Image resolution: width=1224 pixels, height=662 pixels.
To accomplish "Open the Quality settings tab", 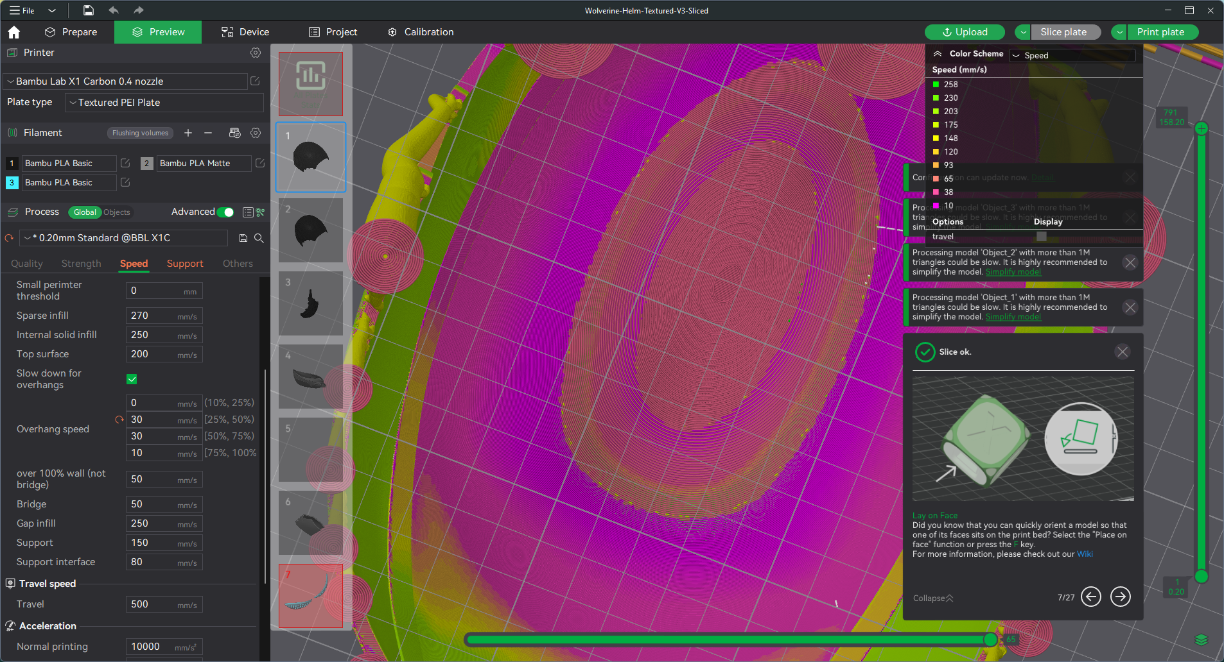I will point(27,264).
